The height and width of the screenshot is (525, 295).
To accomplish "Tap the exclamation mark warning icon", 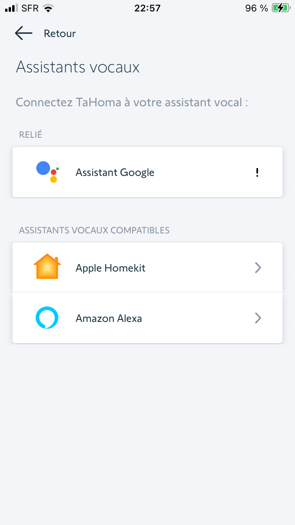I will pyautogui.click(x=257, y=172).
